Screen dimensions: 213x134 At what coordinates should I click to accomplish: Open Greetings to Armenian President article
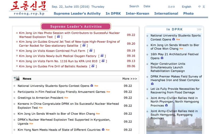(40, 98)
